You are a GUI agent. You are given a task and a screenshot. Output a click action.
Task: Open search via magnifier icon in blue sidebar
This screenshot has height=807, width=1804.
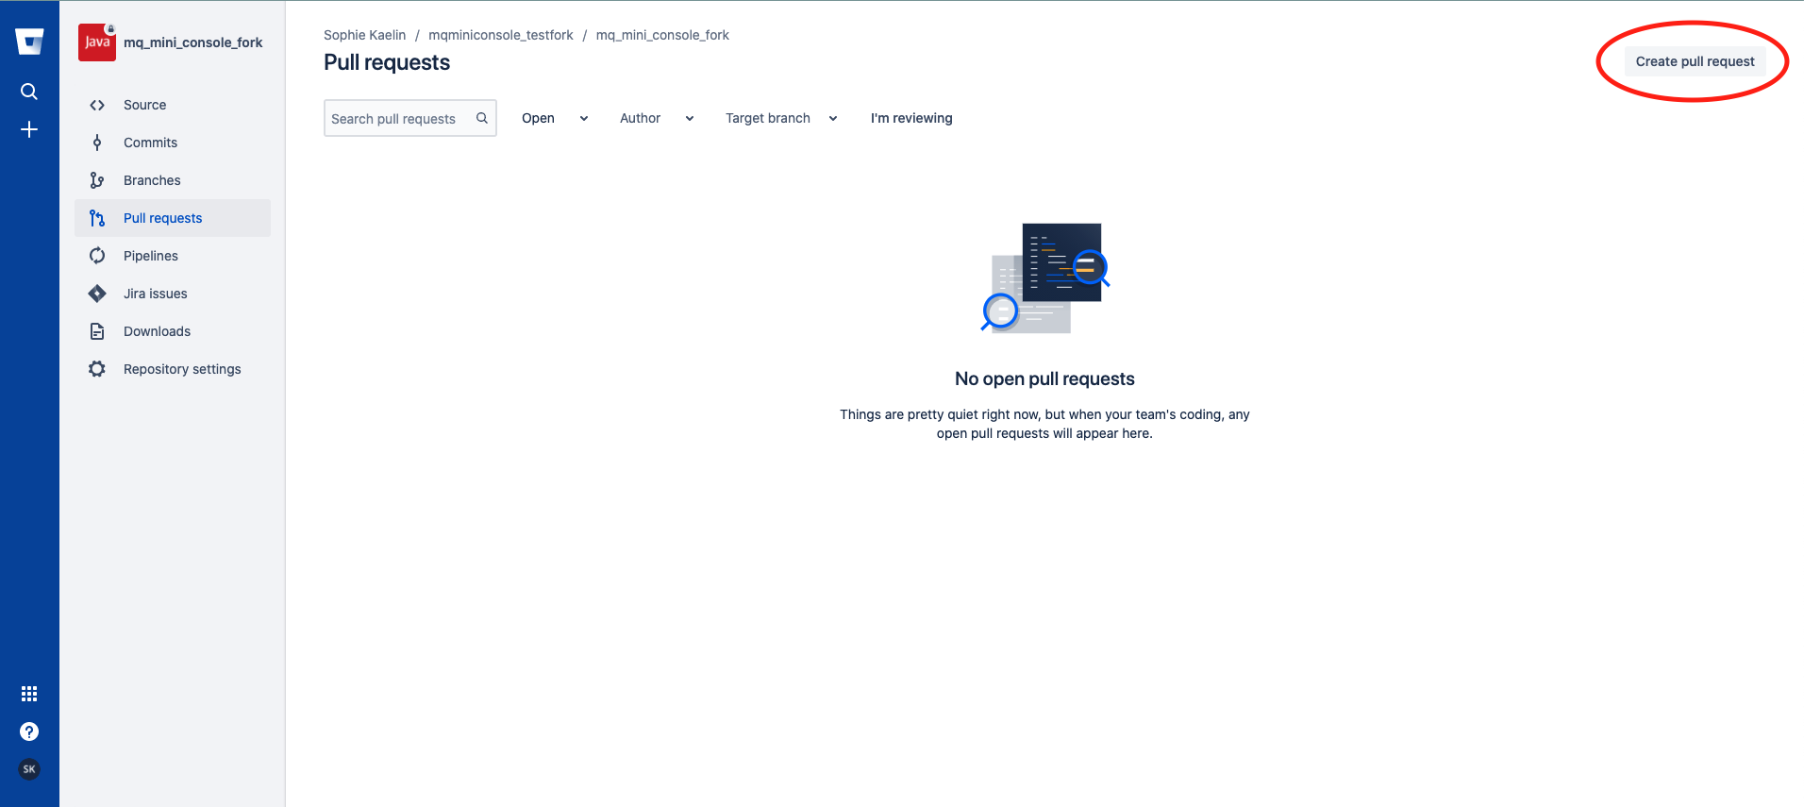[x=29, y=92]
